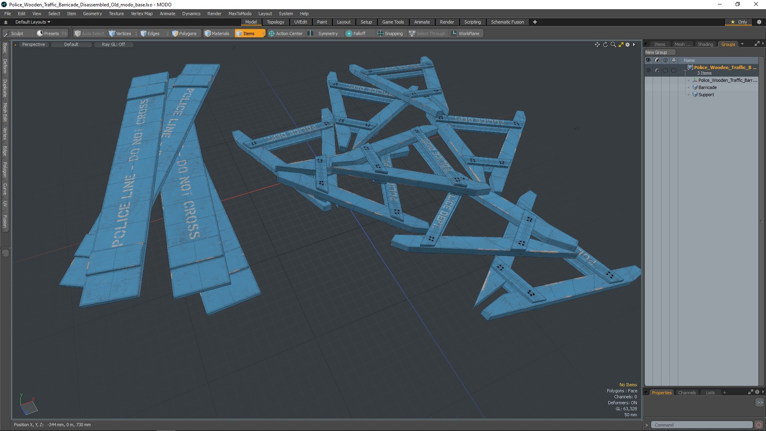Viewport: 766px width, 431px height.
Task: Toggle the WorkPlane
Action: coord(465,34)
